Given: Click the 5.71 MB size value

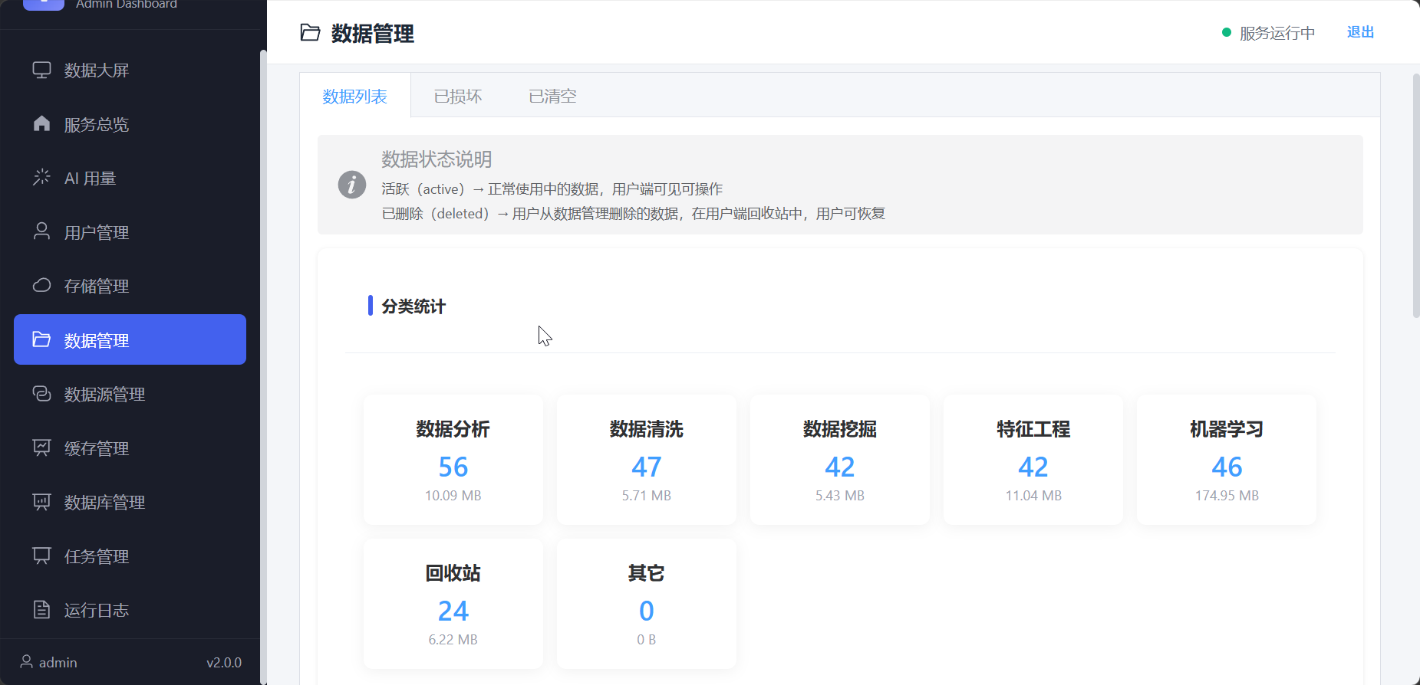Looking at the screenshot, I should pyautogui.click(x=647, y=496).
